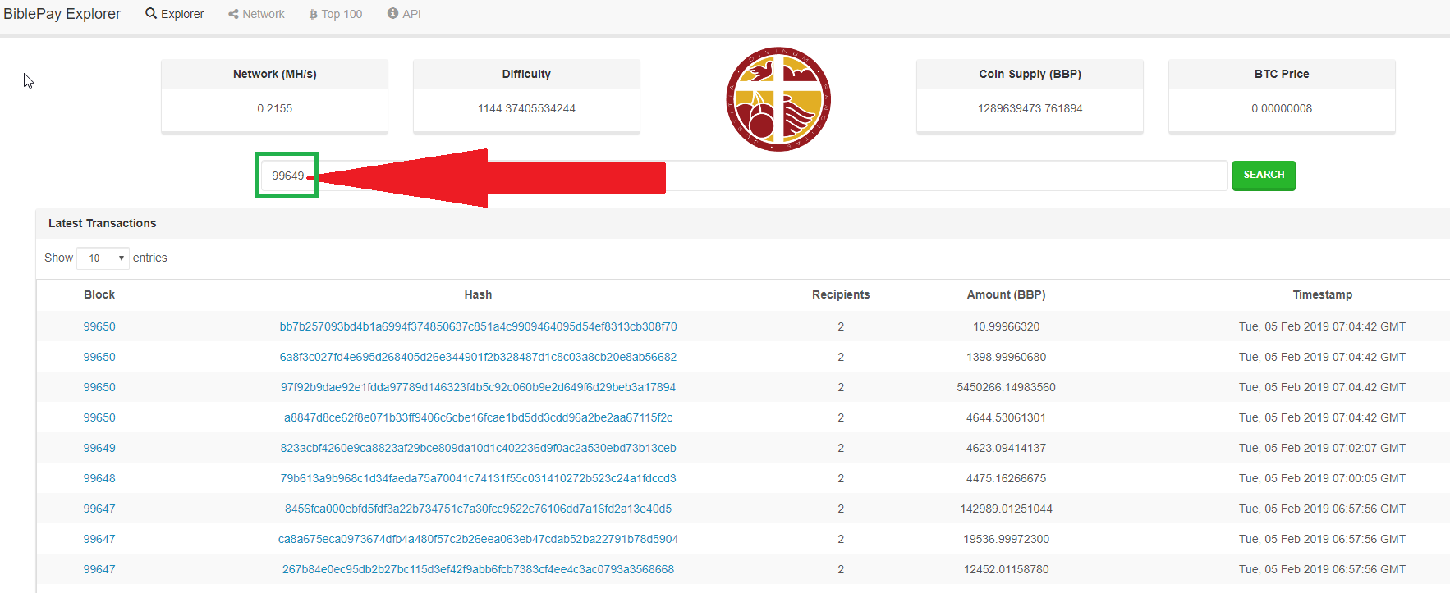Image resolution: width=1450 pixels, height=593 pixels.
Task: Click the Network (MH/s) value 0.2155
Action: (274, 108)
